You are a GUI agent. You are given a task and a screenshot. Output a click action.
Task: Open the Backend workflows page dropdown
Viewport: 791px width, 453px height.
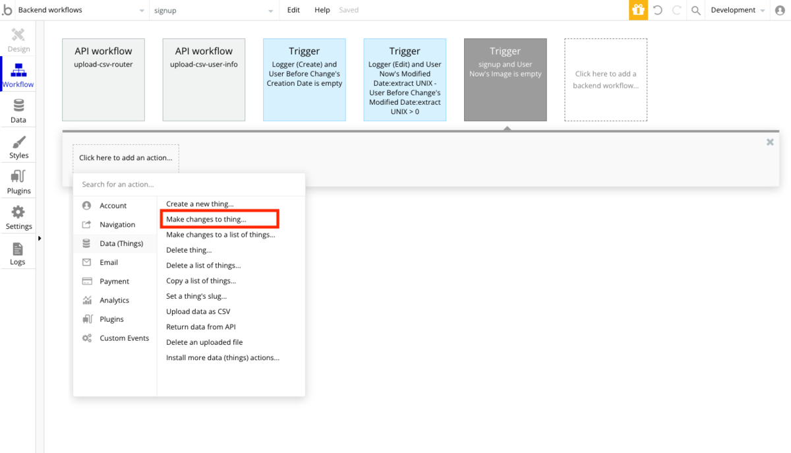point(82,11)
